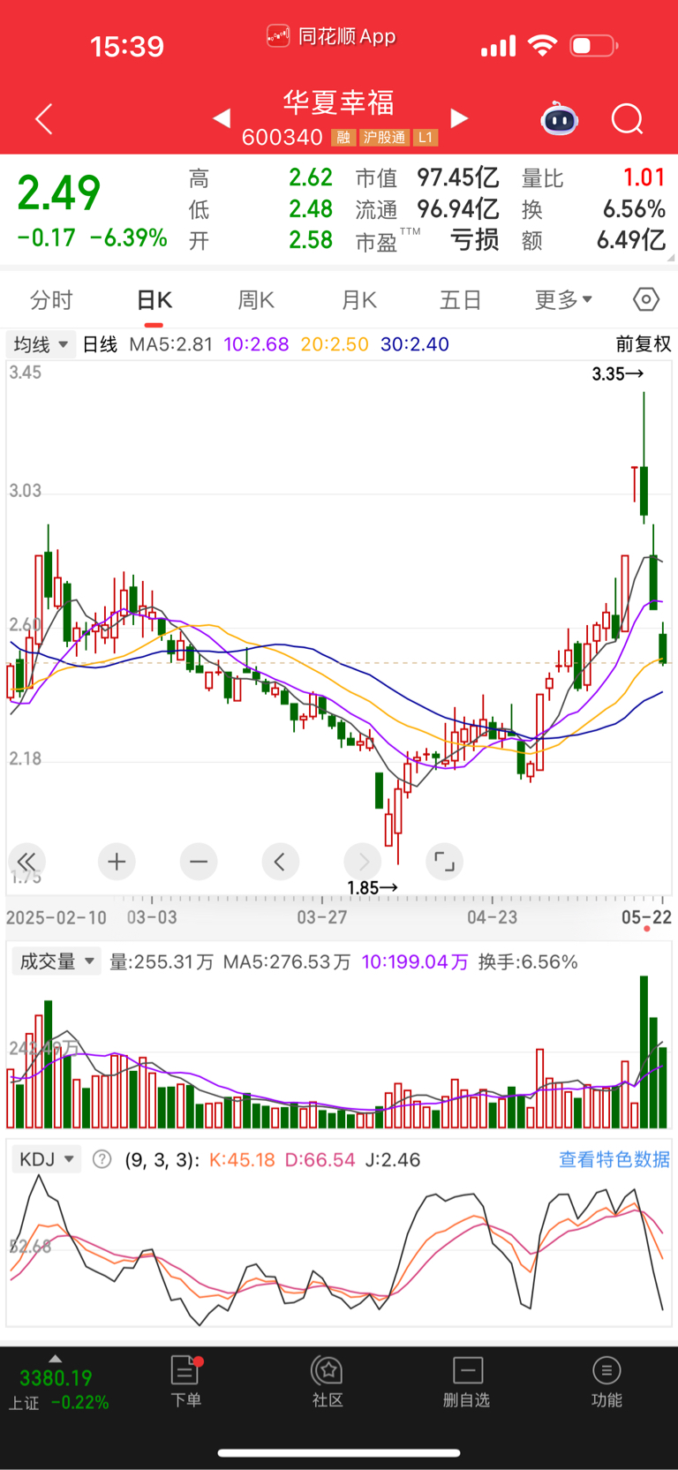The width and height of the screenshot is (678, 1470).
Task: Select the 日K tab
Action: 154,300
